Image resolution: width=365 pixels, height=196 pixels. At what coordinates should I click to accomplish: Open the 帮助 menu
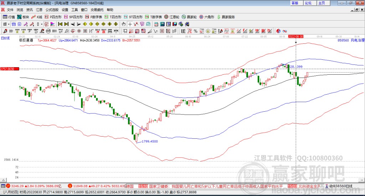coord(110,10)
